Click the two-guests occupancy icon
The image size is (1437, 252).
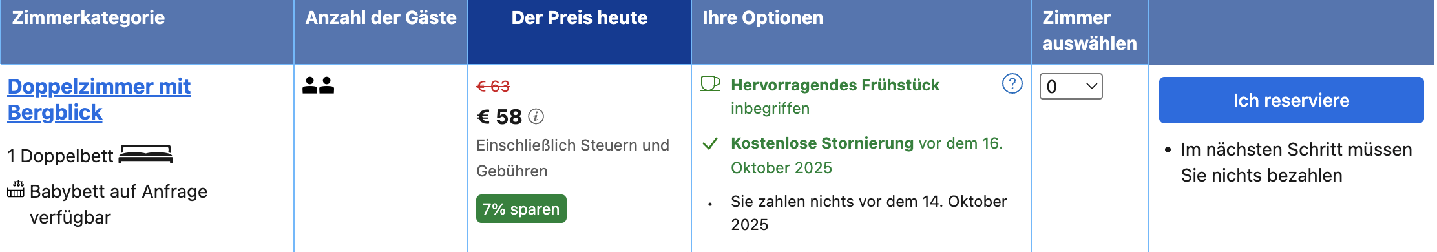click(319, 85)
